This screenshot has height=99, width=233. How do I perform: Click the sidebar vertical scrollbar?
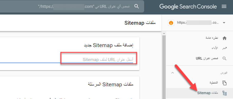[x=164, y=65]
